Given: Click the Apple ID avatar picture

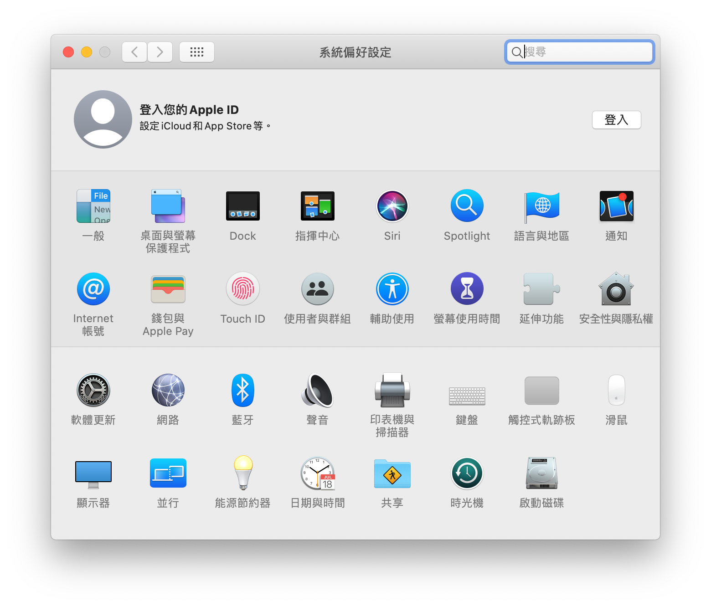Looking at the screenshot, I should 103,119.
